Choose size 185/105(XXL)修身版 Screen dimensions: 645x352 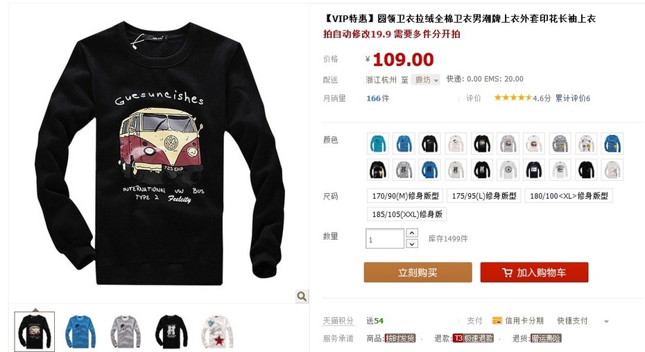click(407, 214)
